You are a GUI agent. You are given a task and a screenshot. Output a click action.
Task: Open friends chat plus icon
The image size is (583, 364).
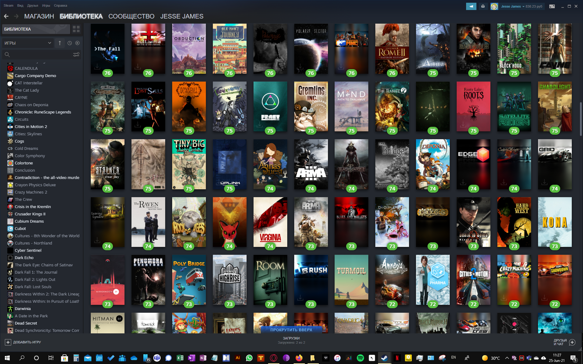click(572, 342)
